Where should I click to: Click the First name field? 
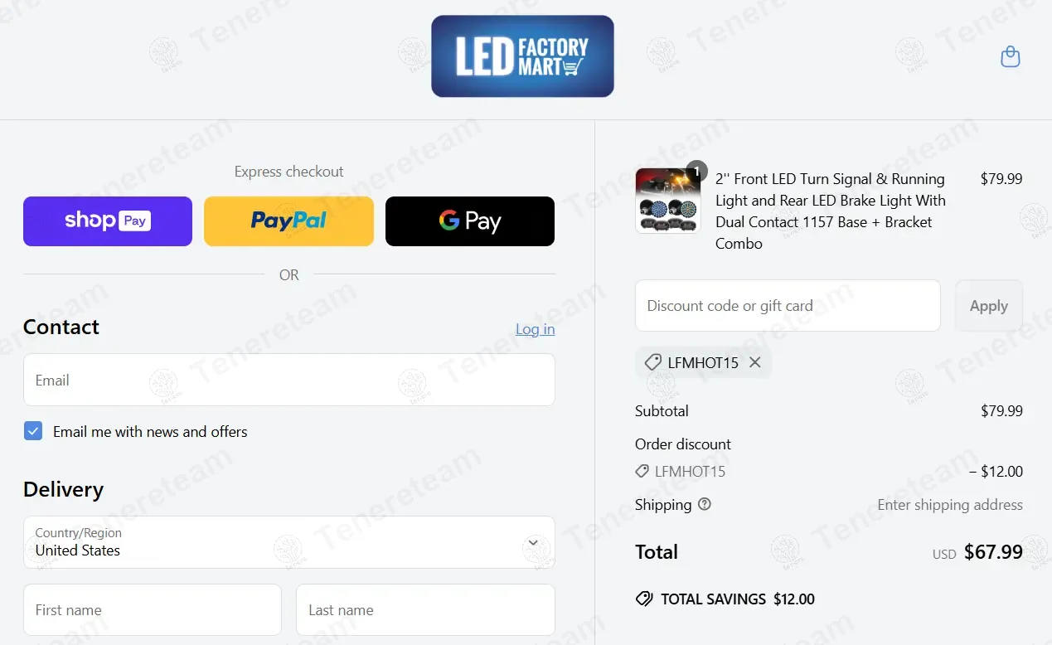pyautogui.click(x=153, y=610)
